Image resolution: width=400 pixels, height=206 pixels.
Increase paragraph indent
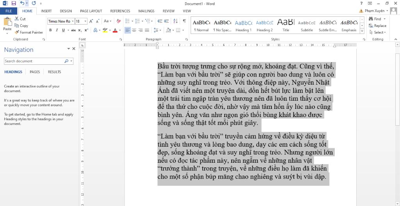166,21
